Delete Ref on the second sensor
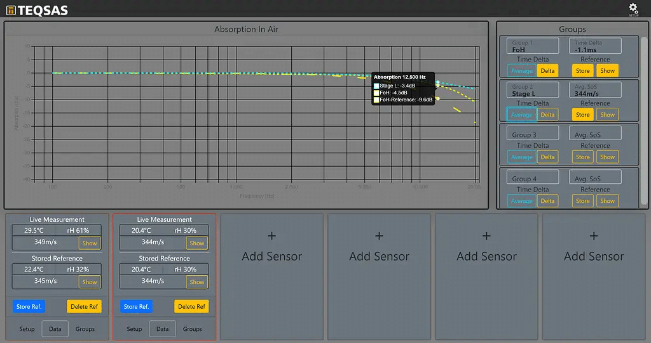The width and height of the screenshot is (651, 343). [x=191, y=306]
